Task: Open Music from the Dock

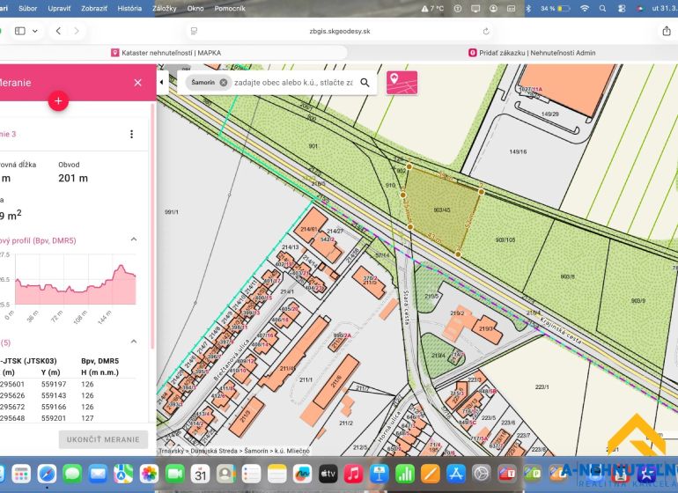Action: coord(354,474)
